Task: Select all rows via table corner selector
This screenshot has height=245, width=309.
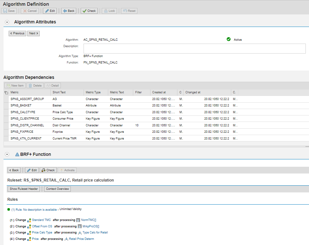Action: click(6, 92)
